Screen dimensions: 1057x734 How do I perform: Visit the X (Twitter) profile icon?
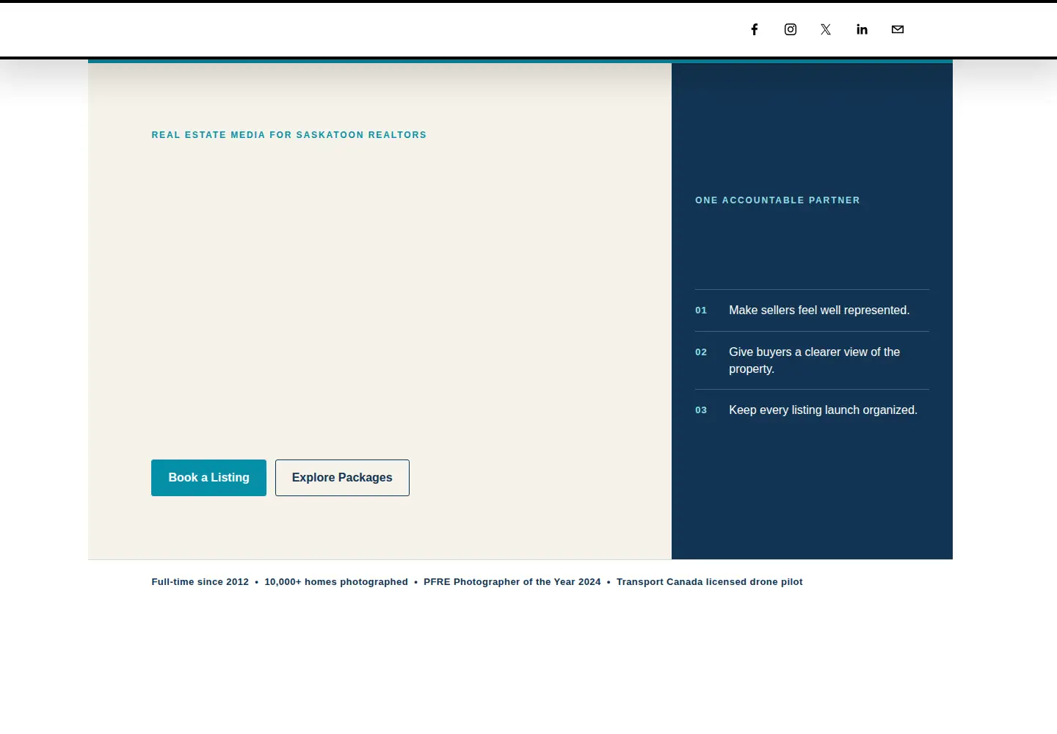[x=826, y=29]
